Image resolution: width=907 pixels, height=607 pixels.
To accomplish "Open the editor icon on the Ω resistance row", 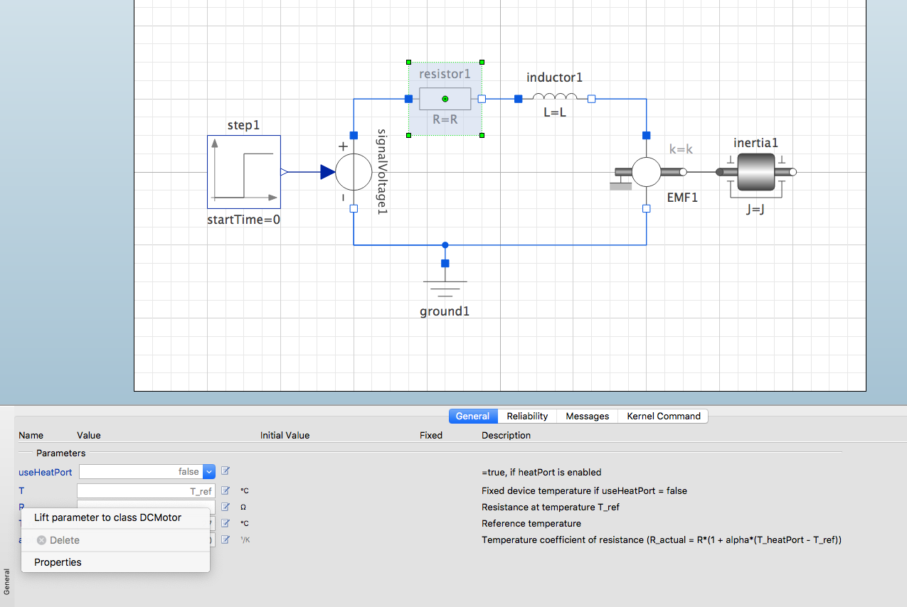I will tap(226, 507).
